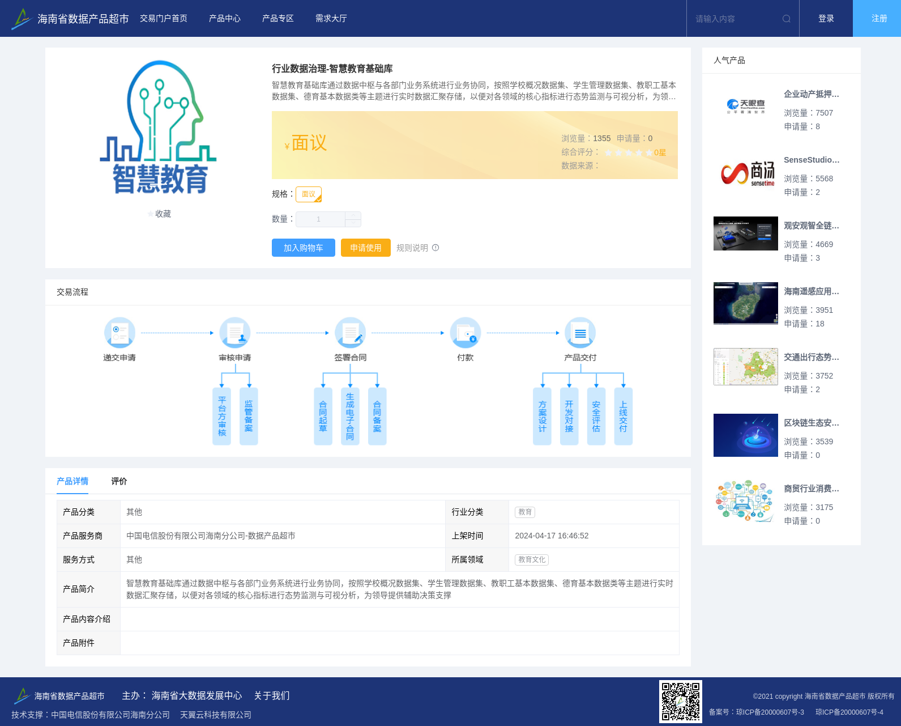Open 海南遥感应用 product title
Viewport: 901px width, 726px height.
point(812,291)
